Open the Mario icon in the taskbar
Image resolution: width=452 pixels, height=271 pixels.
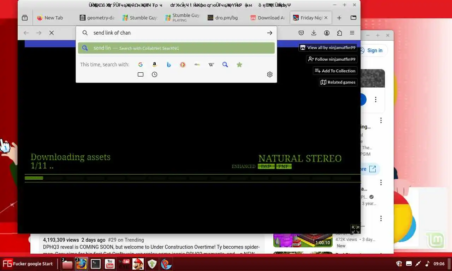click(138, 264)
